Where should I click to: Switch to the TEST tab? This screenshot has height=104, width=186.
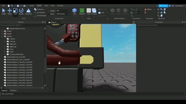tap(46, 6)
